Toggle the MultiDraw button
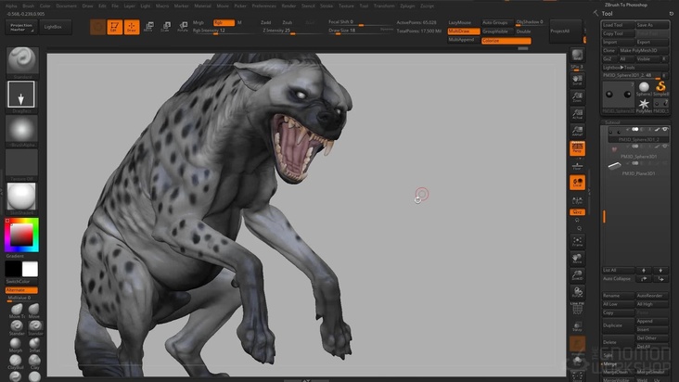 [x=463, y=32]
